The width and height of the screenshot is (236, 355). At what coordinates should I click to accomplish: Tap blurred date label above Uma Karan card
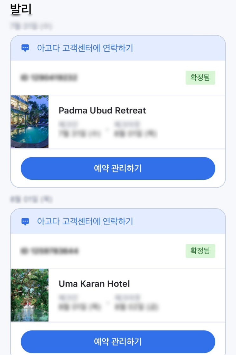coord(31,199)
